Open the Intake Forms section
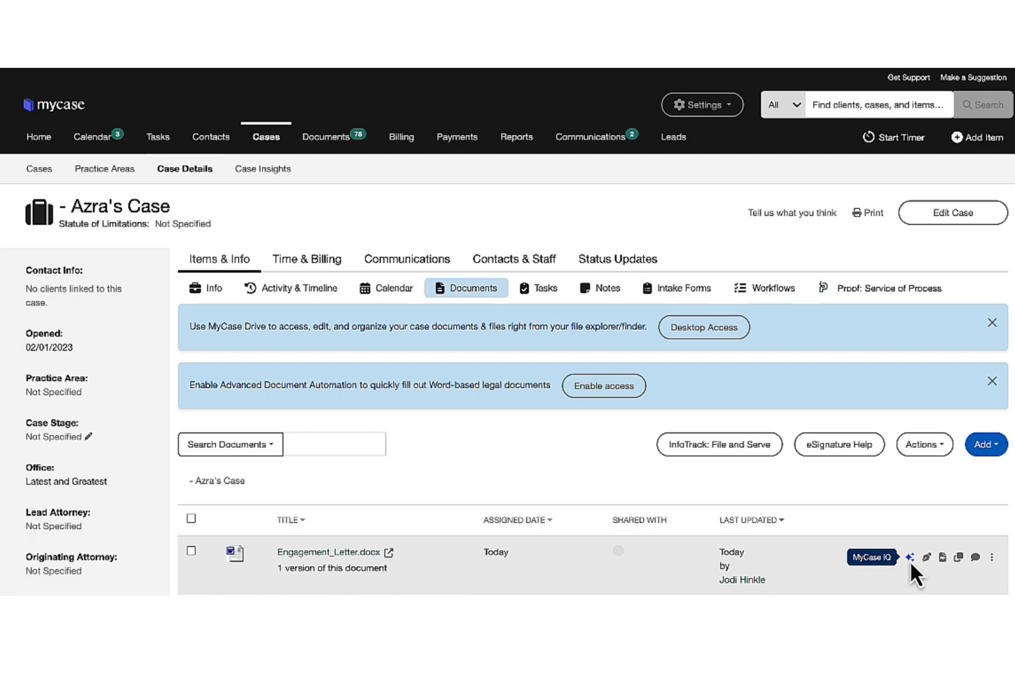 [x=676, y=287]
